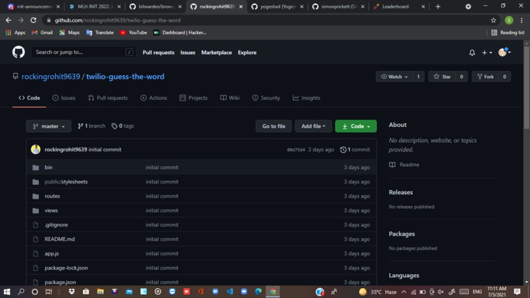
Task: Open the package-lock.json file
Action: tap(66, 268)
